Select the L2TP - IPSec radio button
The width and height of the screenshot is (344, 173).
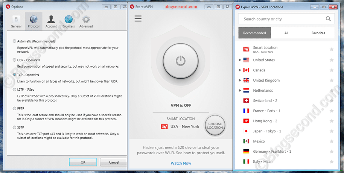point(14,90)
